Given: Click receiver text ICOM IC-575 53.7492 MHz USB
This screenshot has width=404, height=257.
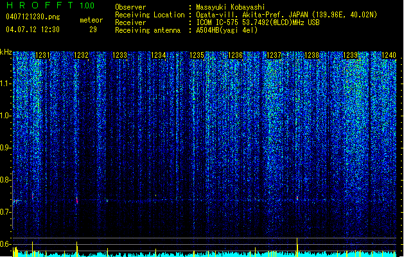Looking at the screenshot, I should tap(258, 22).
